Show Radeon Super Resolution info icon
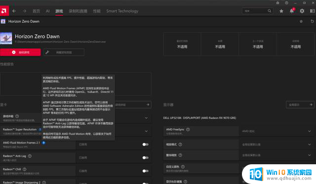 (x=40, y=129)
